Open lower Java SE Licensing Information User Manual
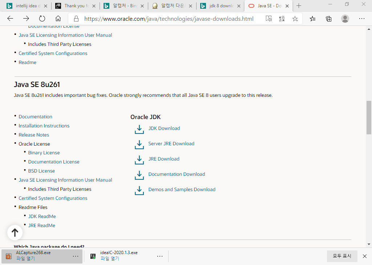This screenshot has width=372, height=265. [x=65, y=180]
